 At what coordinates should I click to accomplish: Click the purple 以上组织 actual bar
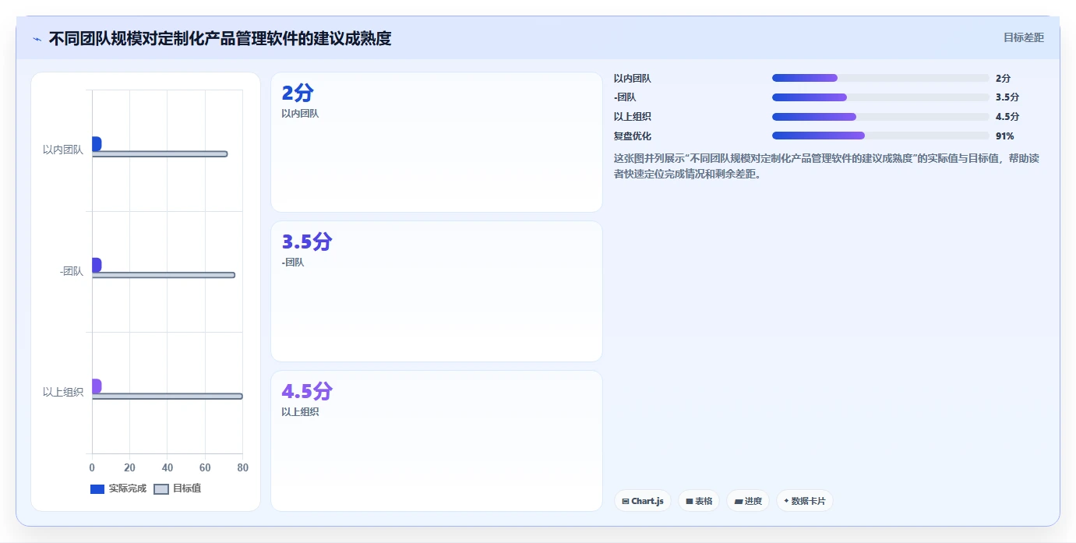tap(97, 386)
